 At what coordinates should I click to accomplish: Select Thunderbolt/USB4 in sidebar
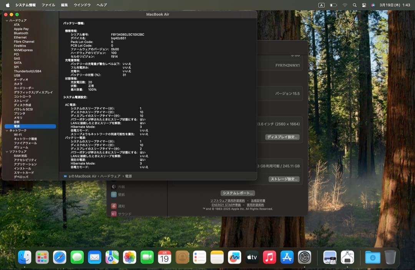(28, 71)
